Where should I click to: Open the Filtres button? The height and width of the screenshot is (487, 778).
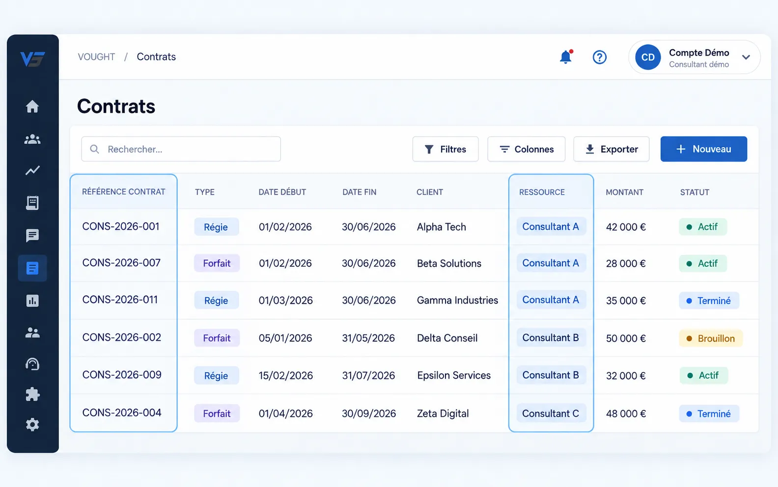445,149
